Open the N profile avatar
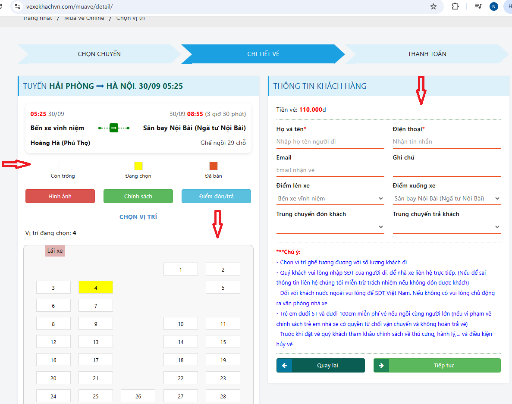The image size is (512, 404). point(494,6)
